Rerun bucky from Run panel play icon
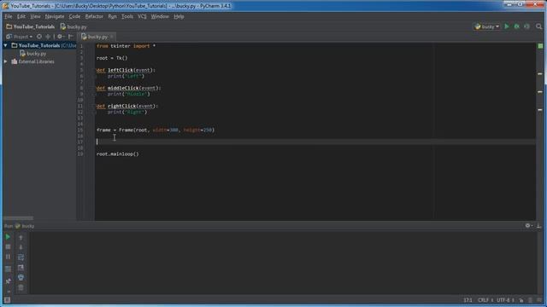The height and width of the screenshot is (307, 547). click(x=8, y=237)
